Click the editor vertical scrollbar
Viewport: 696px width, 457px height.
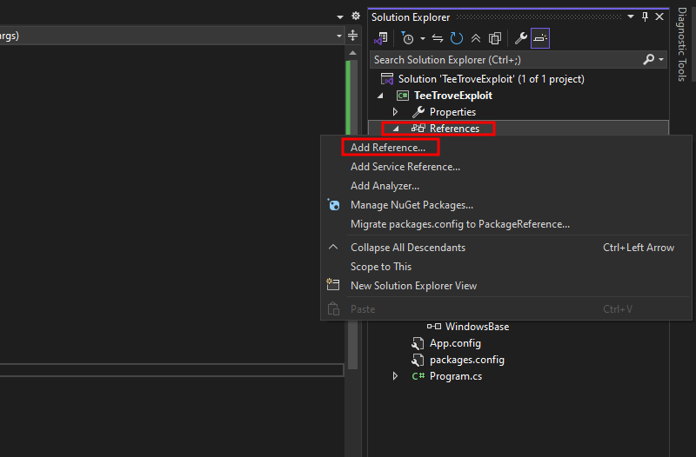pos(351,217)
